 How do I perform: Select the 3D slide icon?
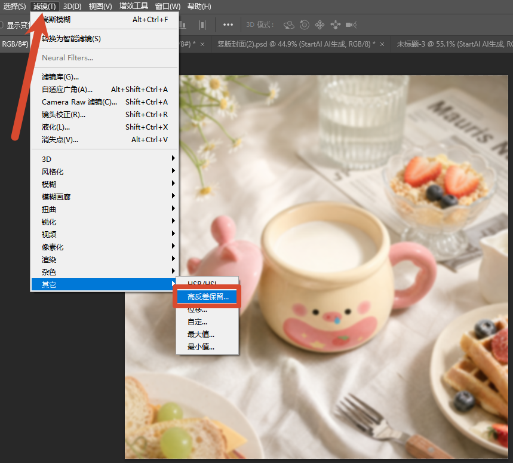(336, 25)
